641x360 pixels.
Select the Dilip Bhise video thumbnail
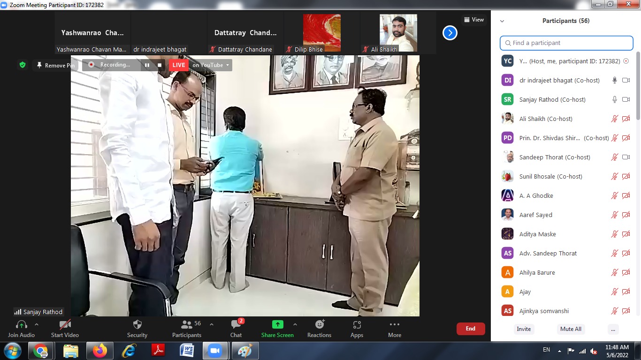pos(322,33)
